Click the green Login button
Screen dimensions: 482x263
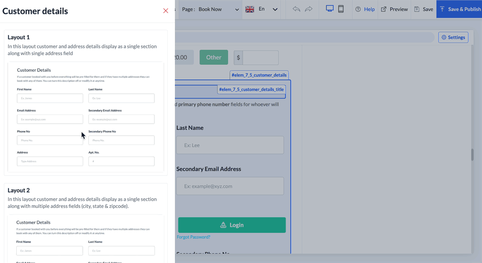(232, 225)
